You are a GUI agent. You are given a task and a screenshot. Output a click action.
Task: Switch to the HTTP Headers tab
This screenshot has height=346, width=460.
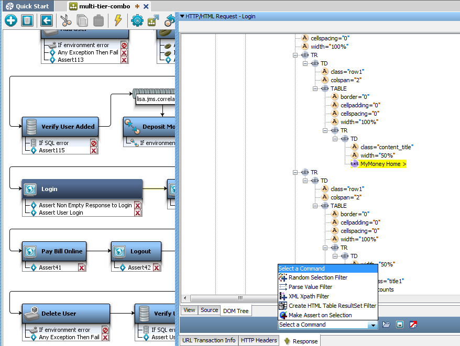pyautogui.click(x=259, y=340)
